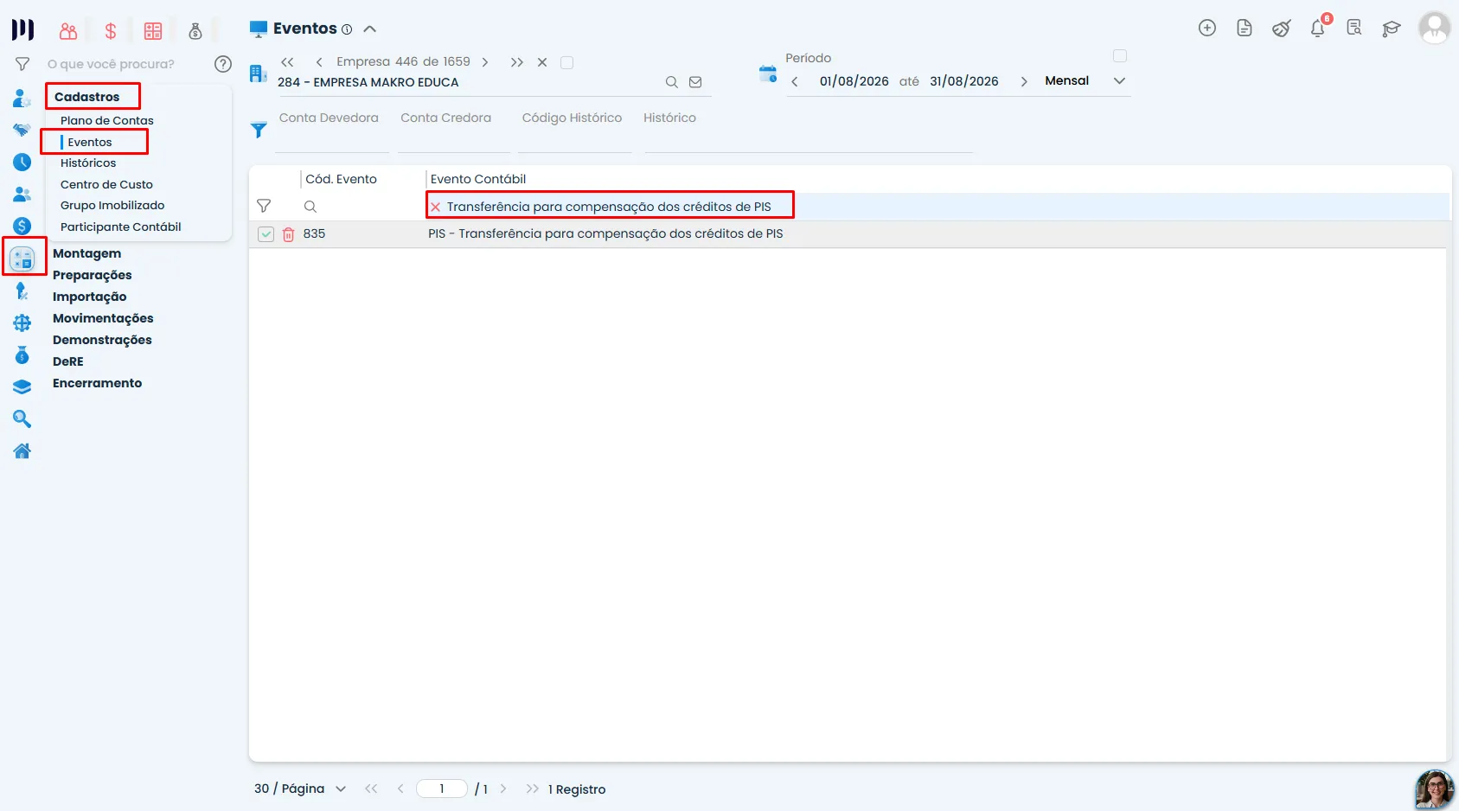Screen dimensions: 1459x811
Task: Open the user profile avatar
Action: tap(1435, 28)
